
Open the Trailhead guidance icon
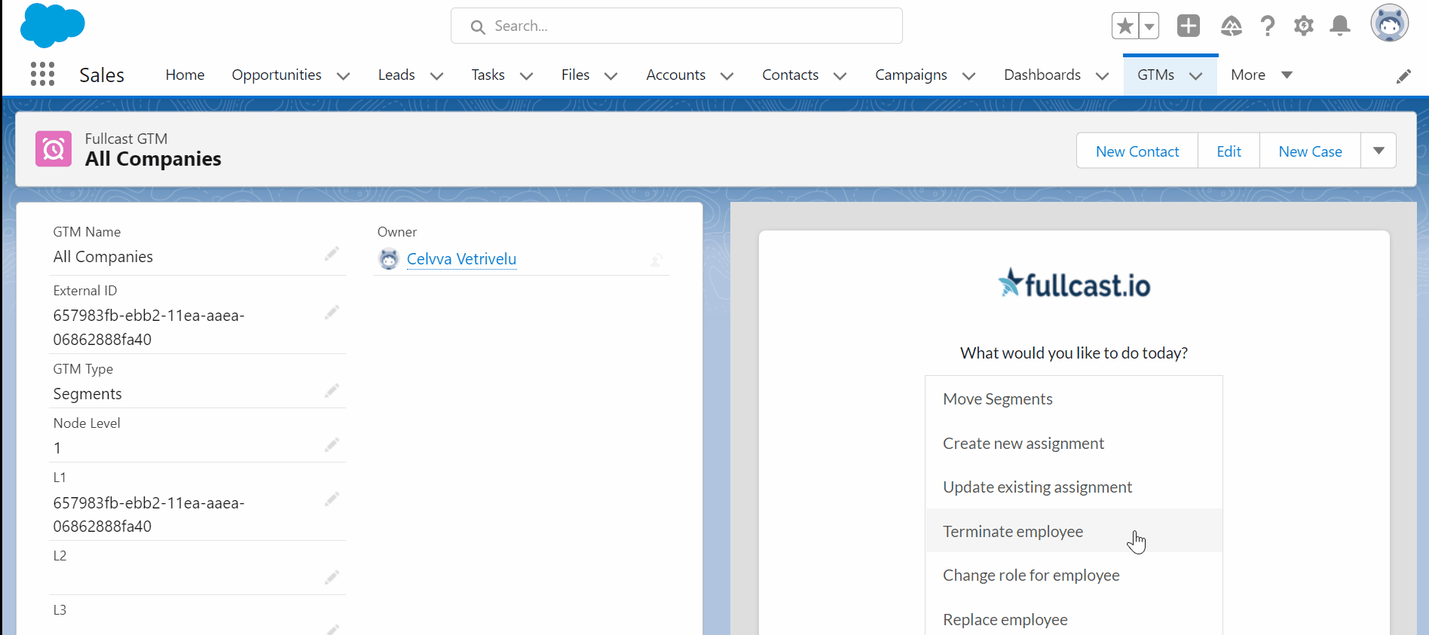click(x=1231, y=26)
